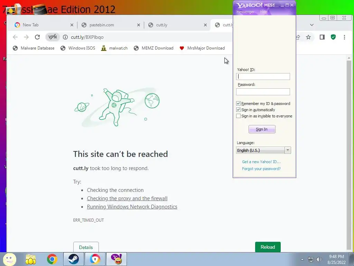354x266 pixels.
Task: Click Get a new Yahoo! ID link
Action: click(x=261, y=162)
